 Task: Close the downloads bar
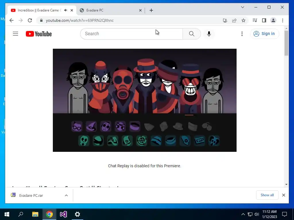click(x=283, y=195)
